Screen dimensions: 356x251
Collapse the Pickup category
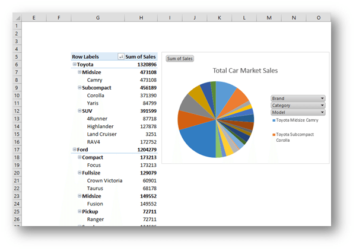coord(80,211)
